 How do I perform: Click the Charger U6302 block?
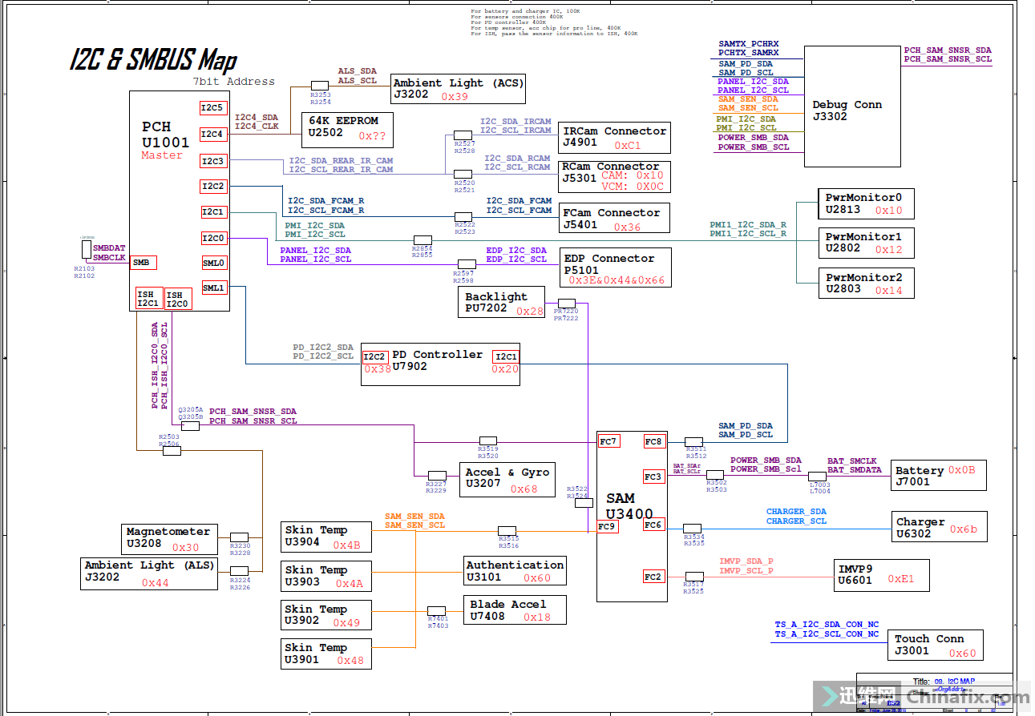pyautogui.click(x=939, y=527)
